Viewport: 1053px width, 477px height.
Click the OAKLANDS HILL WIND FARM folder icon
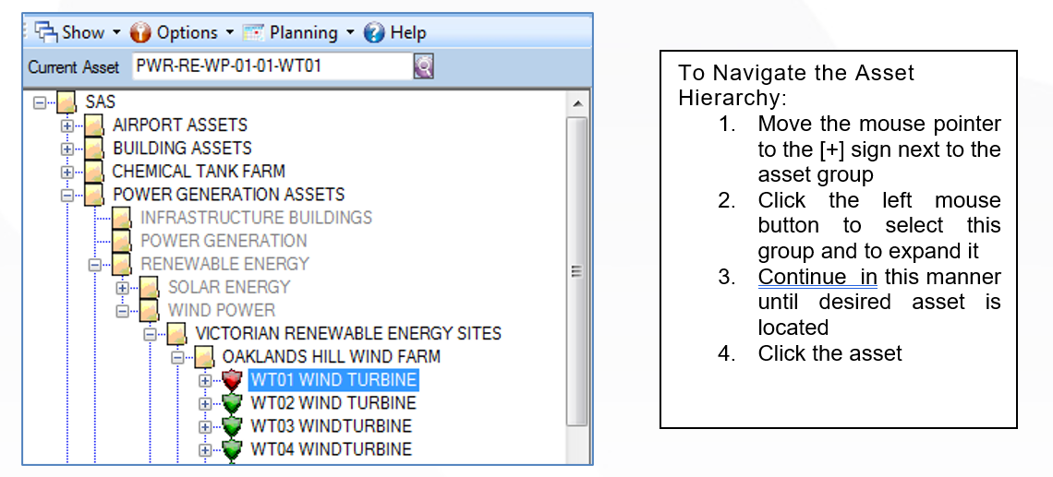(203, 358)
